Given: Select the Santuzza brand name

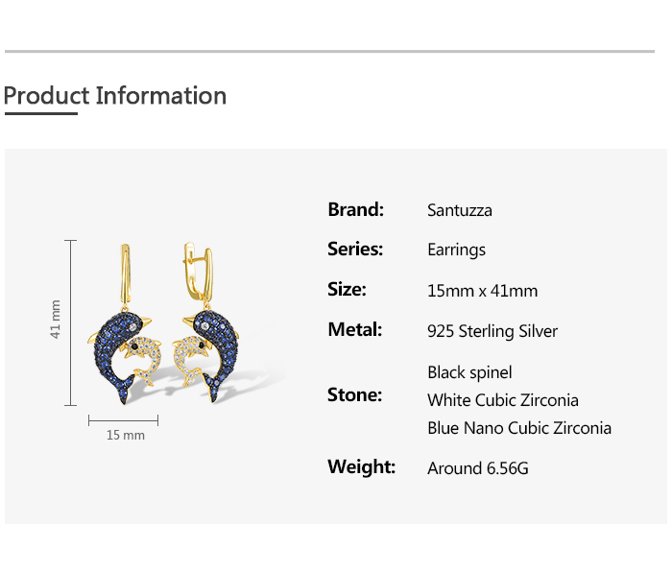Looking at the screenshot, I should coord(459,210).
